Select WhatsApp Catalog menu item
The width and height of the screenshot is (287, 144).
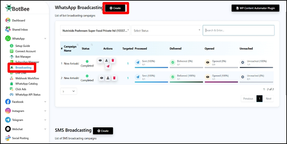click(x=26, y=84)
